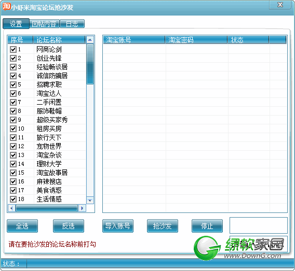The height and width of the screenshot is (271, 295).
Task: Click the 反选 button
Action: tap(69, 226)
